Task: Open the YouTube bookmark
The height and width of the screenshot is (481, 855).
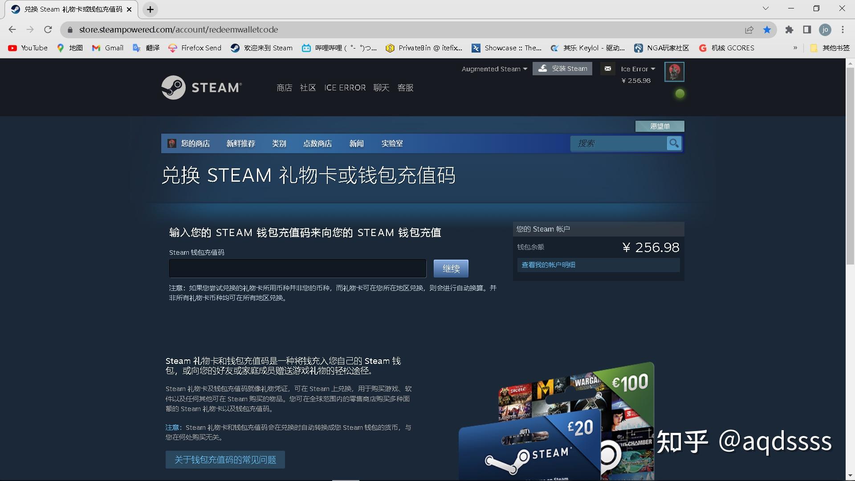Action: coord(28,48)
